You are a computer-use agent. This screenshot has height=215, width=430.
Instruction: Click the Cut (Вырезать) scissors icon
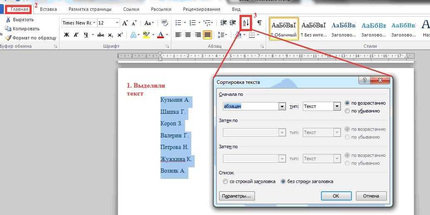pyautogui.click(x=8, y=20)
